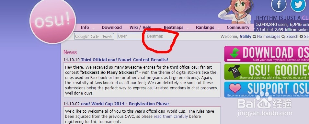Viewport: 309px width, 124px height.
Task: Open the Rankings menu
Action: [x=205, y=28]
